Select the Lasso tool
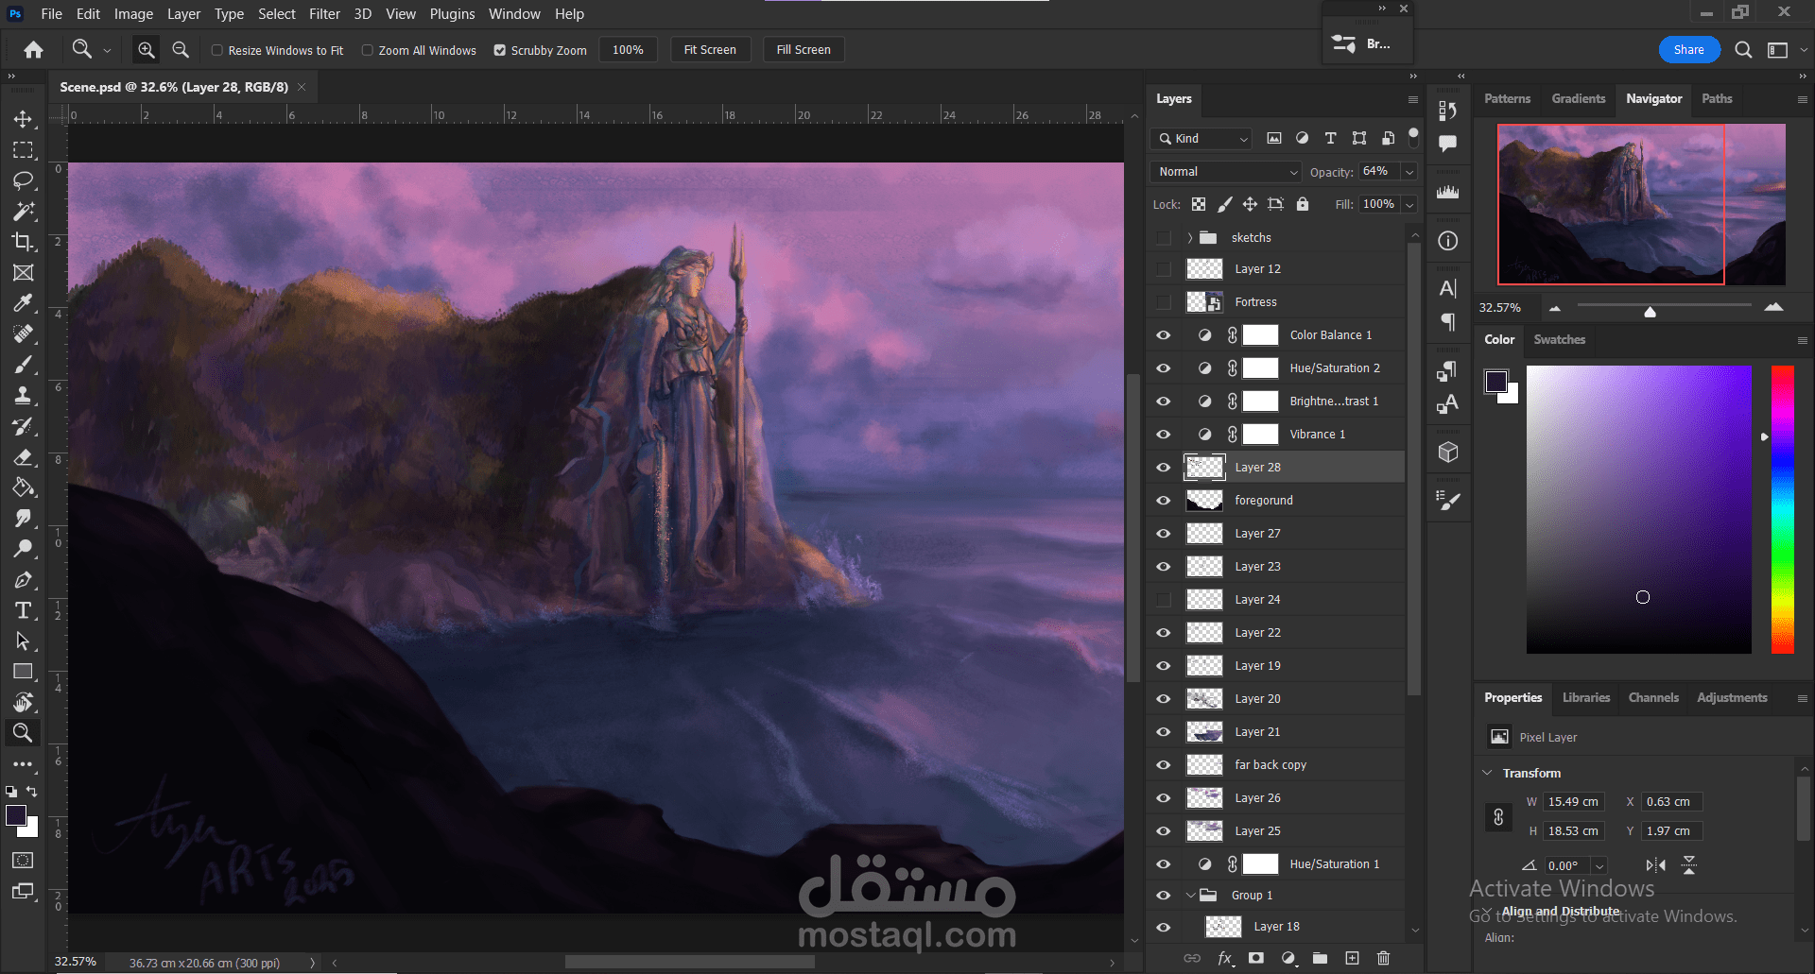 23,180
